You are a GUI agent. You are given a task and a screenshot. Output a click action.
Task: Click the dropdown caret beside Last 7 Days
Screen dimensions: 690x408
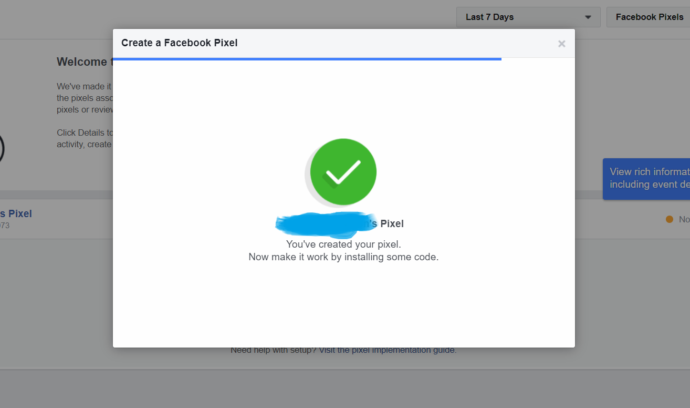[587, 17]
